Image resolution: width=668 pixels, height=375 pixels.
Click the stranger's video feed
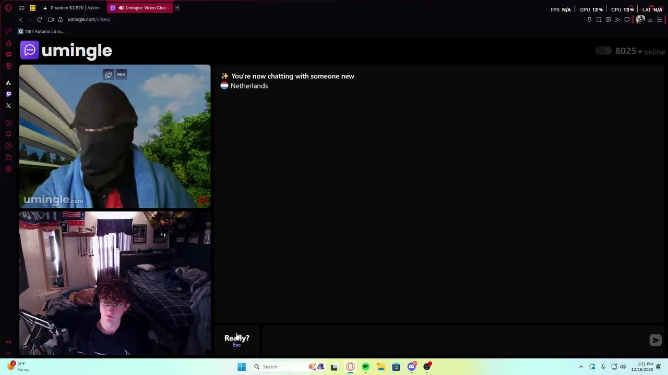point(115,136)
